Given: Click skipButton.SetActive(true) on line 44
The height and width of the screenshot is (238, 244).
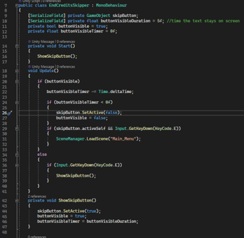Looking at the screenshot, I should point(68,211).
